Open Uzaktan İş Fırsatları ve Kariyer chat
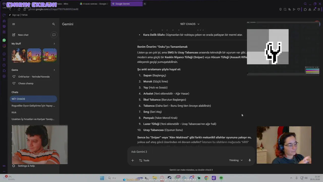Screen dimensions: 323x182 click(x=33, y=119)
